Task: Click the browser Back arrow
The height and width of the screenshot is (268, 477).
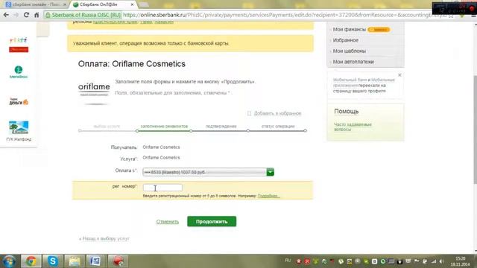Action: (6, 15)
